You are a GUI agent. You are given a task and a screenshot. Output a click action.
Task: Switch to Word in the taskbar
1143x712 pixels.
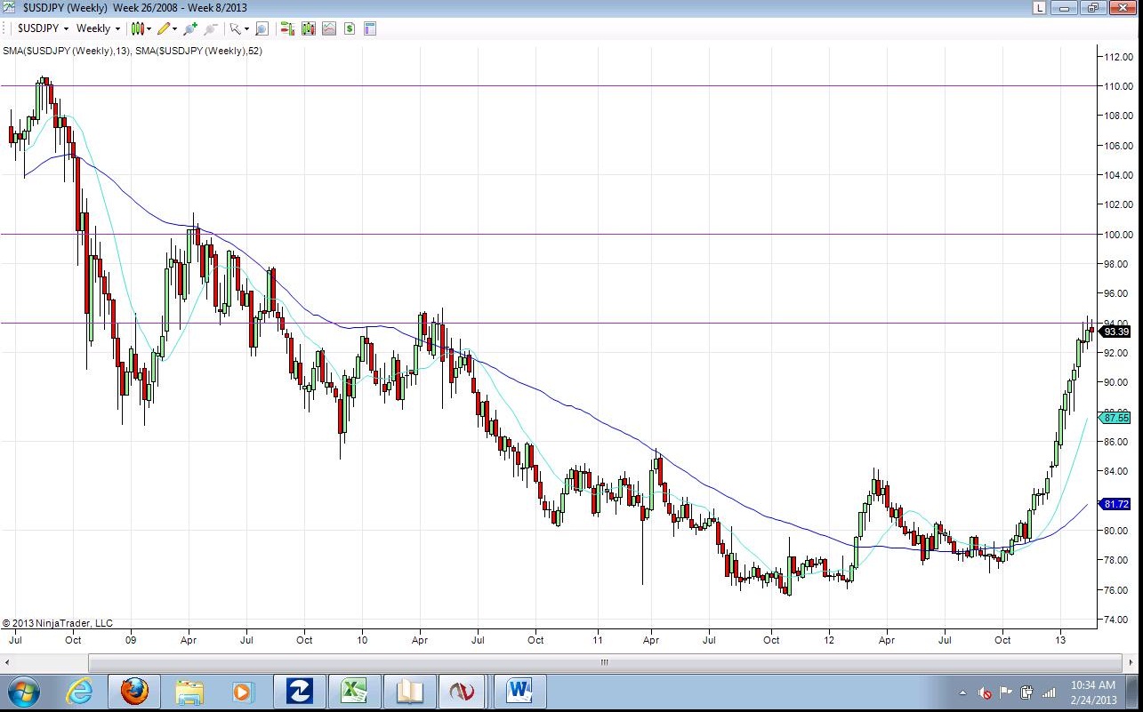point(519,692)
